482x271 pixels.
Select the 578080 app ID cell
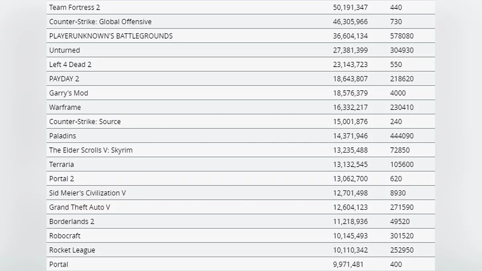[402, 36]
